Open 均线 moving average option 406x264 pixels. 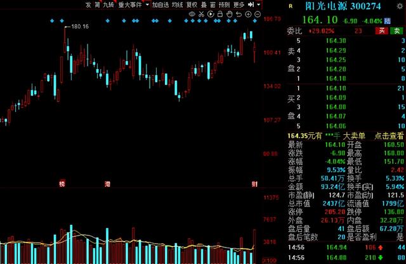[x=178, y=4]
